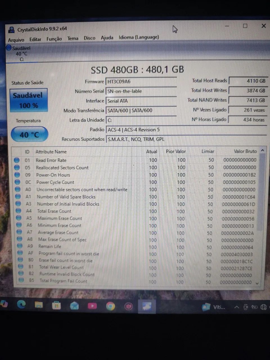Viewport: 270px width, 360px height.
Task: Open the pink video app on taskbar
Action: (x=92, y=306)
